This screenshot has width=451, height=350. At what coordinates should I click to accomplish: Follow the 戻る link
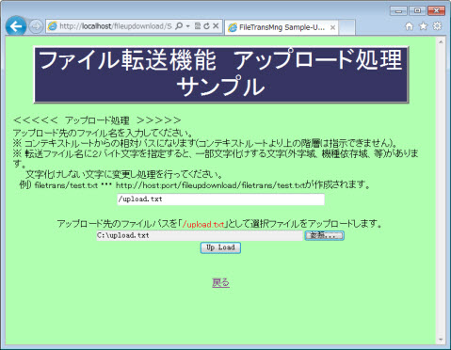pos(220,283)
